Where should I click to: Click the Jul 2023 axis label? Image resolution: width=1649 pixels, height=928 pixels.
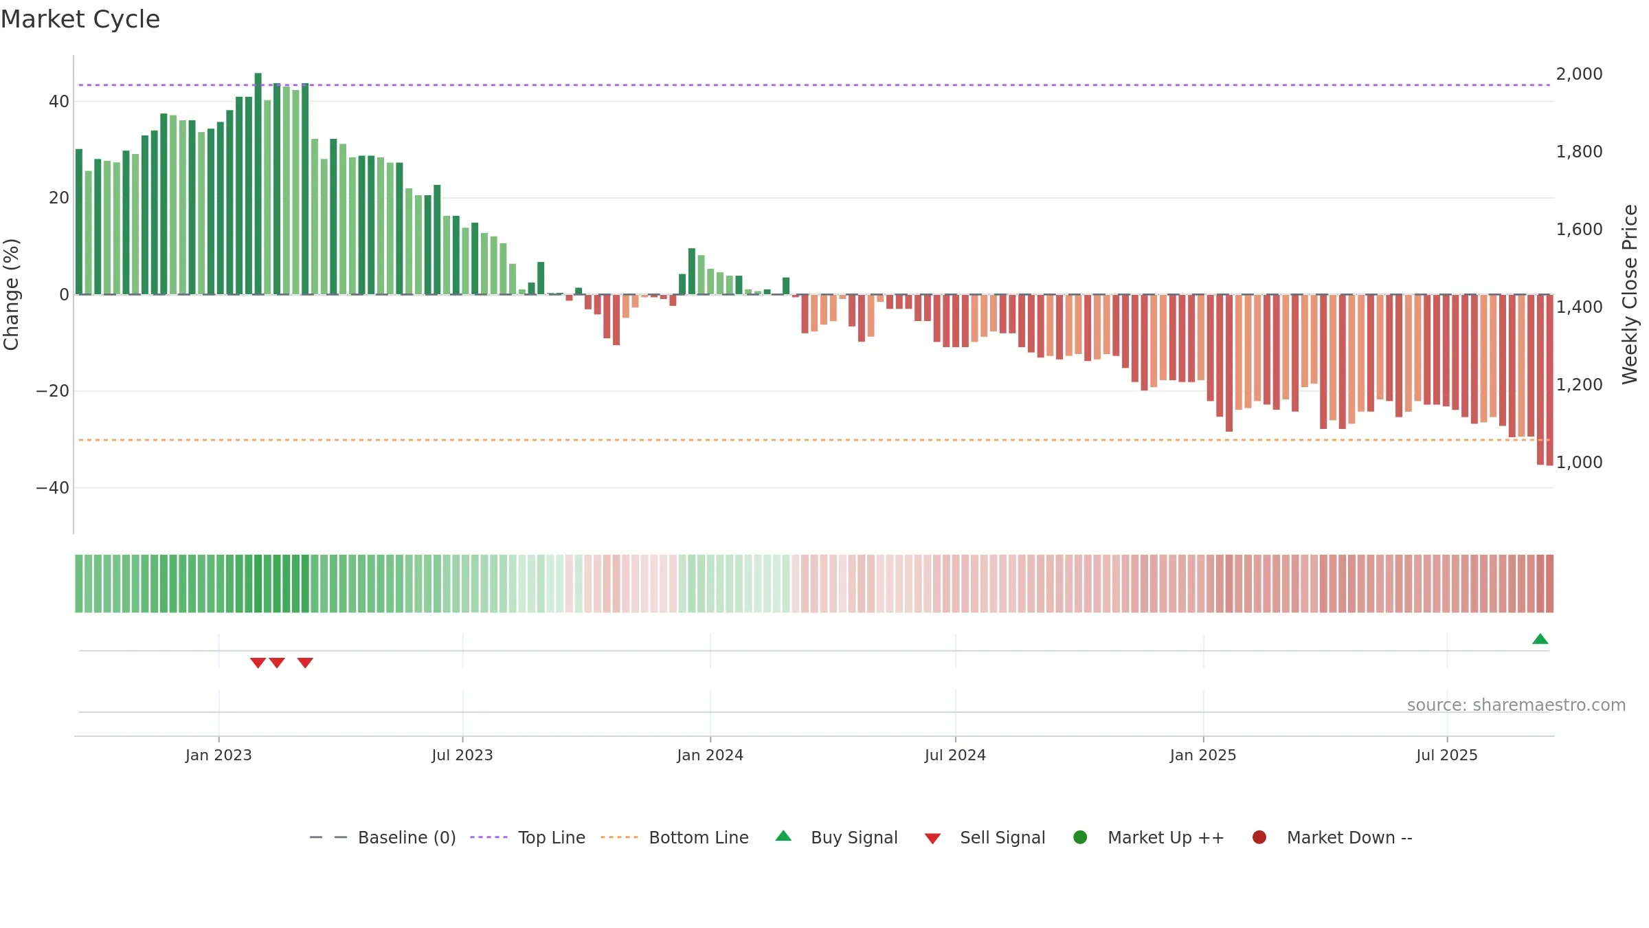click(462, 755)
